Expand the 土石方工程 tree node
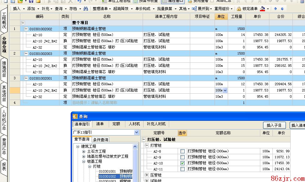This screenshot has width=305, height=182. coord(84,151)
